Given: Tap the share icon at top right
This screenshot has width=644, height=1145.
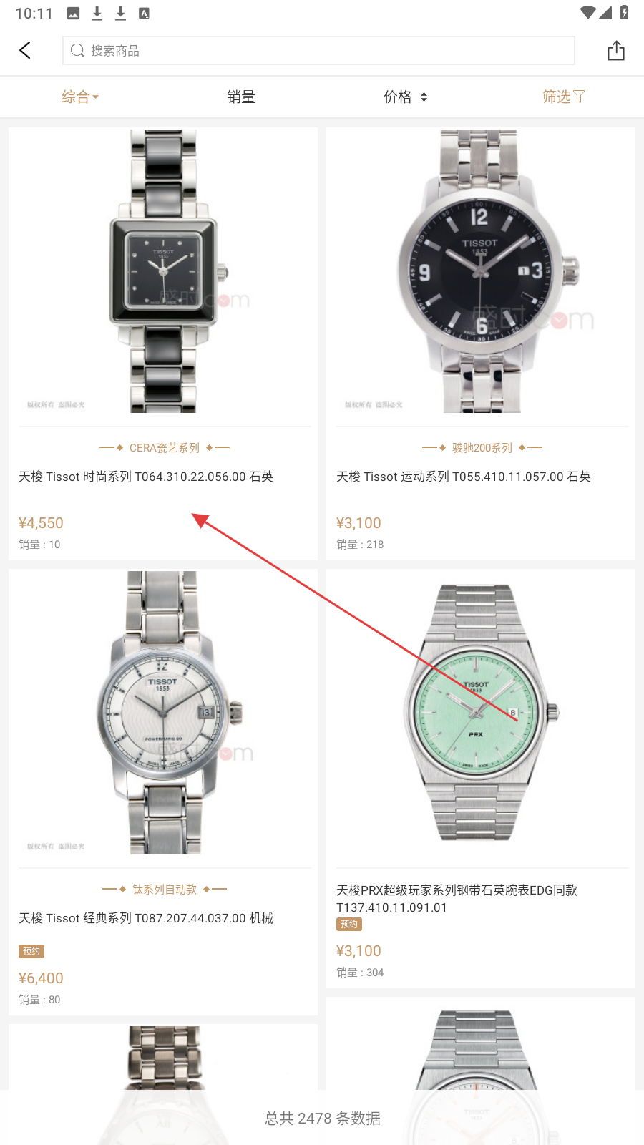Looking at the screenshot, I should (x=616, y=51).
